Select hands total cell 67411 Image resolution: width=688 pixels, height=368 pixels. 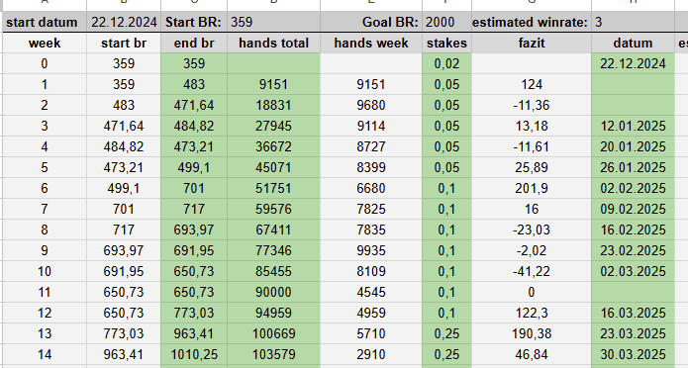[274, 230]
